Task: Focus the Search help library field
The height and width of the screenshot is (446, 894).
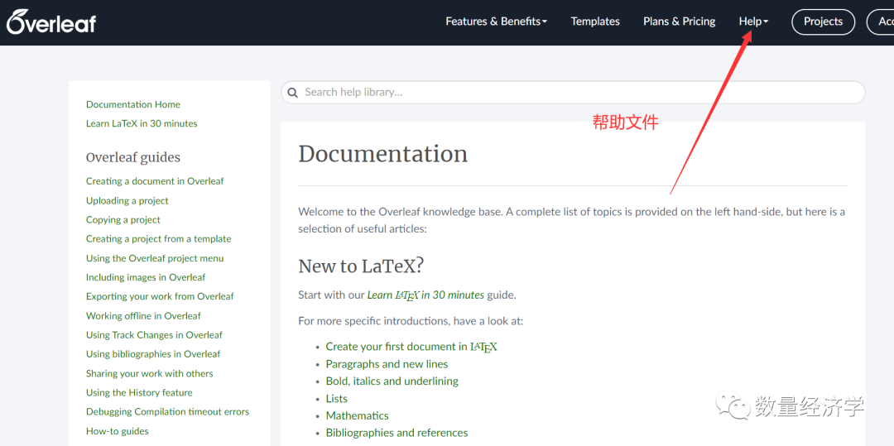Action: point(573,93)
